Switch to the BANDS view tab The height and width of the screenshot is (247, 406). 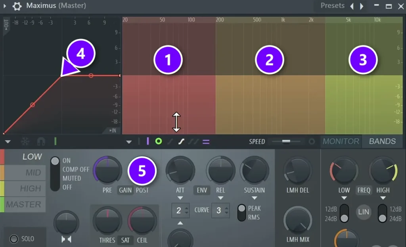tap(383, 141)
